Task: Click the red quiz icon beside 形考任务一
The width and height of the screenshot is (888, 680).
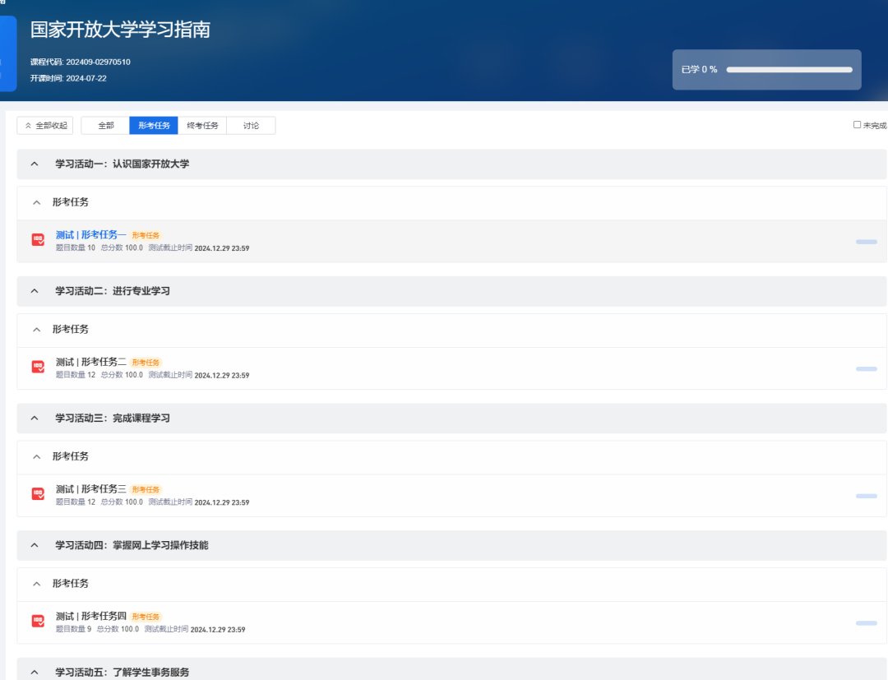Action: [x=38, y=240]
